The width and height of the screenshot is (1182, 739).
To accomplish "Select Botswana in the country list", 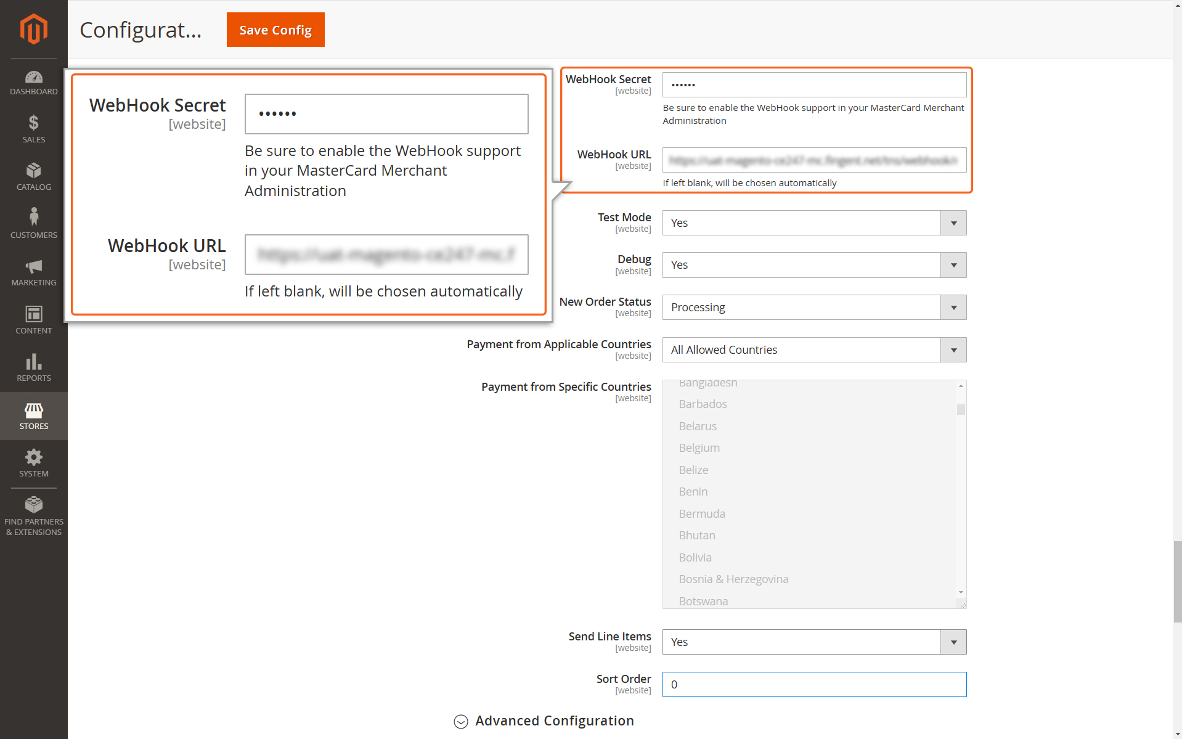I will [703, 601].
